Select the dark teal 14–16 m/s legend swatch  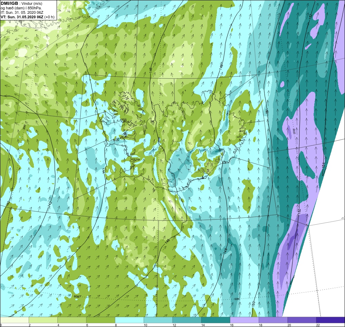tap(215, 320)
